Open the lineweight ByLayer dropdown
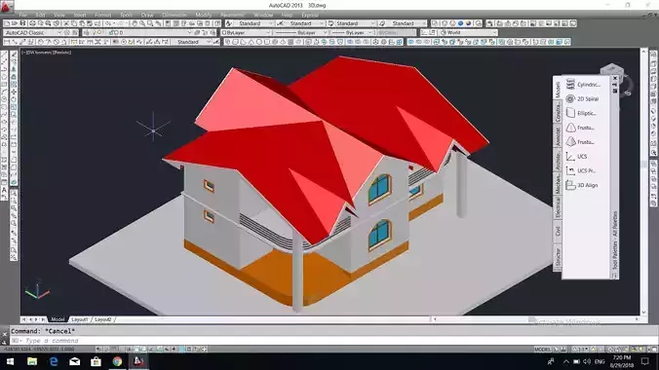The image size is (659, 370). click(x=352, y=32)
